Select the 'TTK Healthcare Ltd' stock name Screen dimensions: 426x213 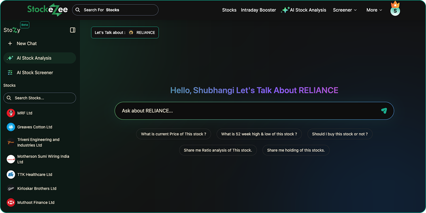tap(35, 175)
